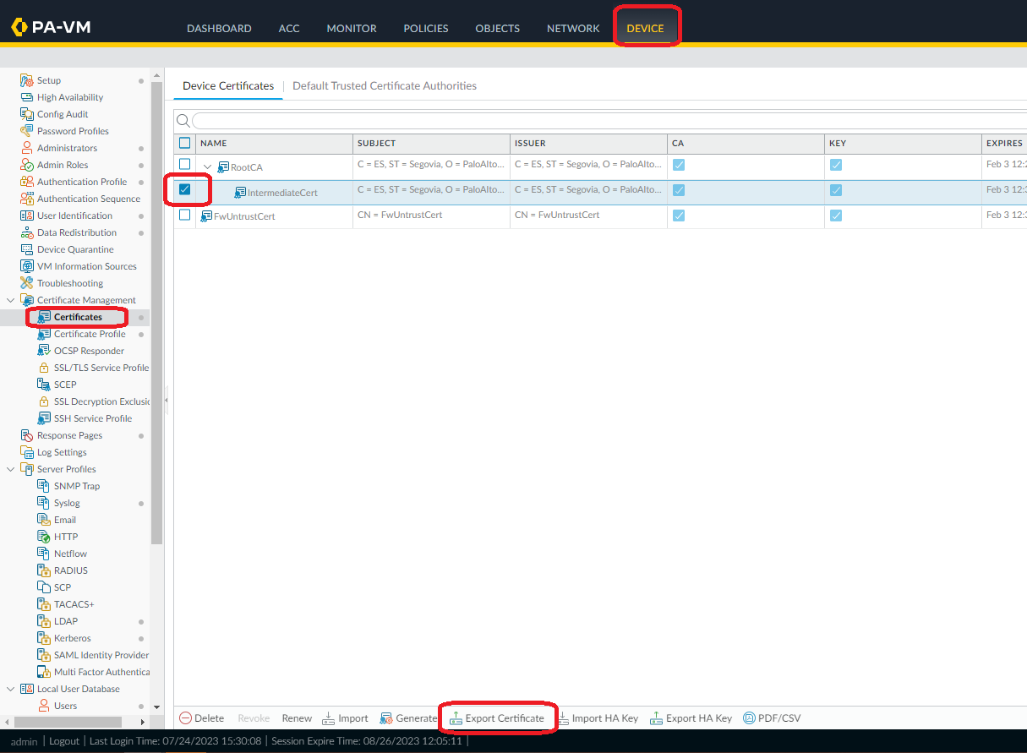The width and height of the screenshot is (1027, 753).
Task: Switch to Default Trusted Certificate Authorities tab
Action: tap(385, 85)
